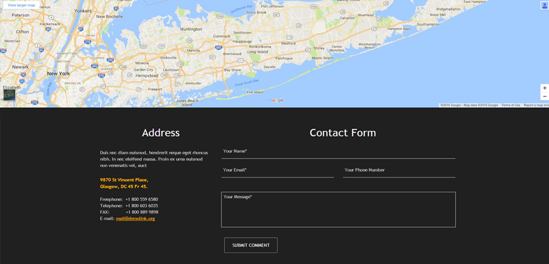This screenshot has height=264, width=549.
Task: Click the Hempstead label on map
Action: coord(147,76)
